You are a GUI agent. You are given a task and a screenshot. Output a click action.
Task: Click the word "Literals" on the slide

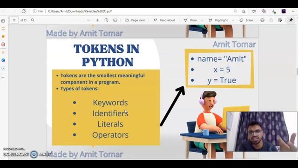point(110,124)
